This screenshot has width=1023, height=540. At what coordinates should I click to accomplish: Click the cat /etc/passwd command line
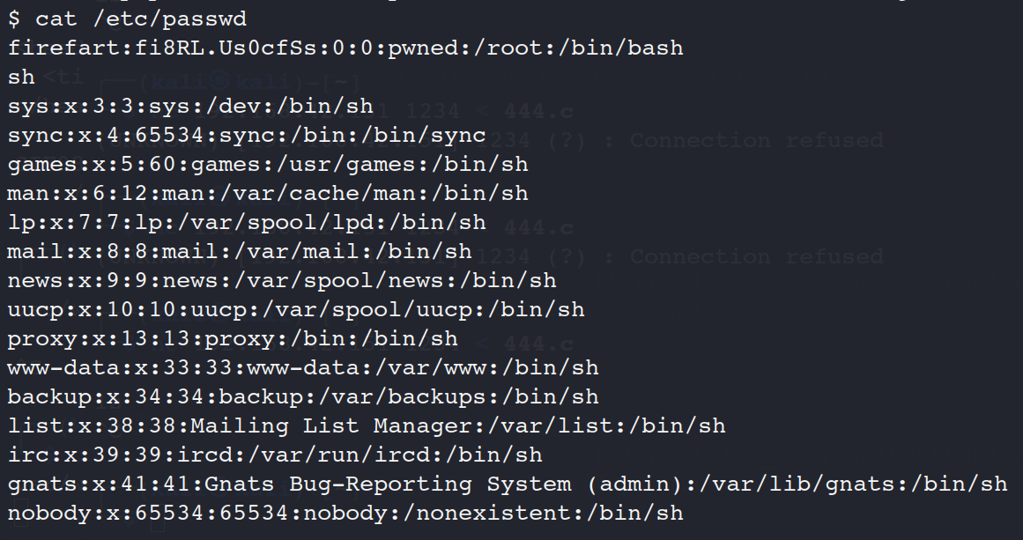tap(127, 18)
